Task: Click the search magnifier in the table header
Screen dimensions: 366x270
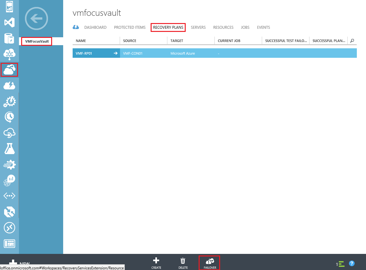Action: [x=352, y=41]
